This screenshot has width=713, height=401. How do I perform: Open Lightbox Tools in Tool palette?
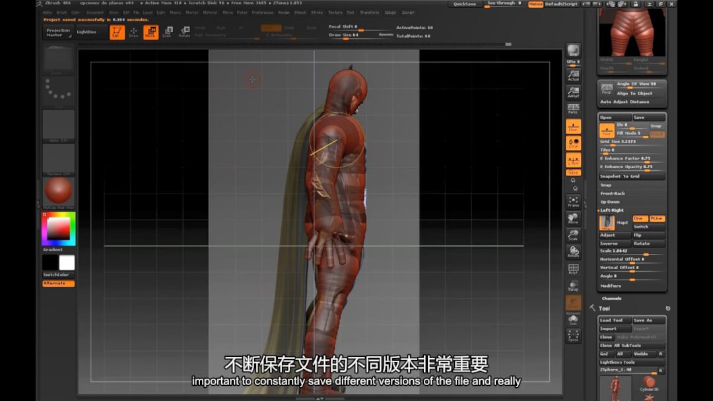click(632, 362)
